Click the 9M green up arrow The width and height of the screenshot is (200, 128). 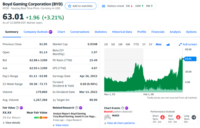(x=152, y=6)
